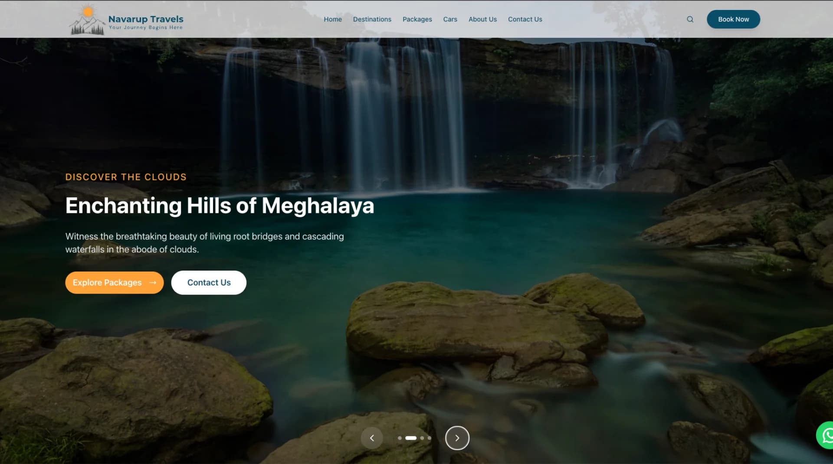The width and height of the screenshot is (833, 464).
Task: Select Contact Us in the navigation bar
Action: tap(525, 20)
